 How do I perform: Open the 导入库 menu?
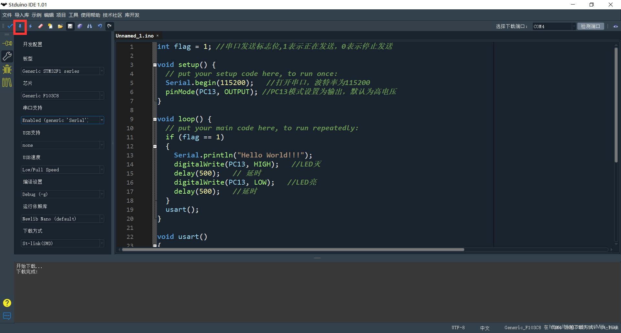[x=22, y=15]
